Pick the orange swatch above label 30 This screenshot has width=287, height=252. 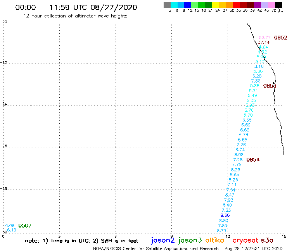(x=230, y=5)
